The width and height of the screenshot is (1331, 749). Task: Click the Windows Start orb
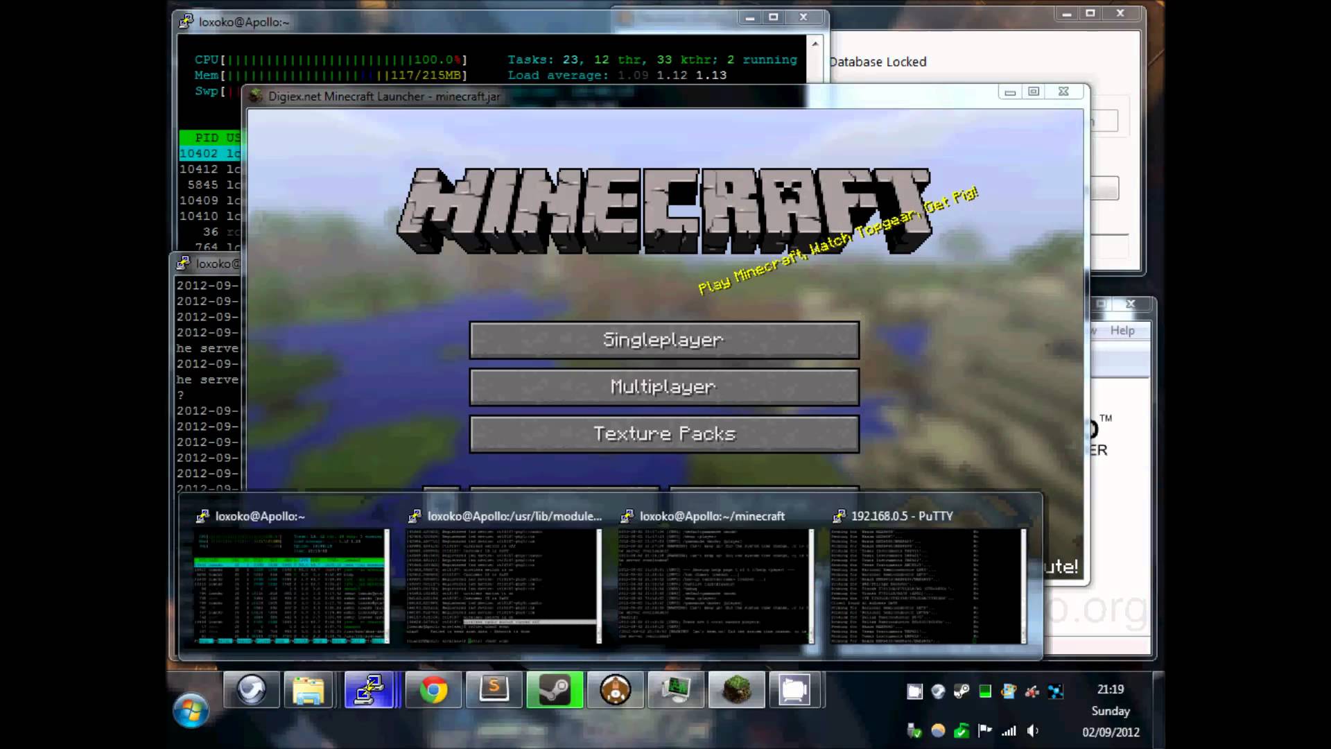(191, 711)
